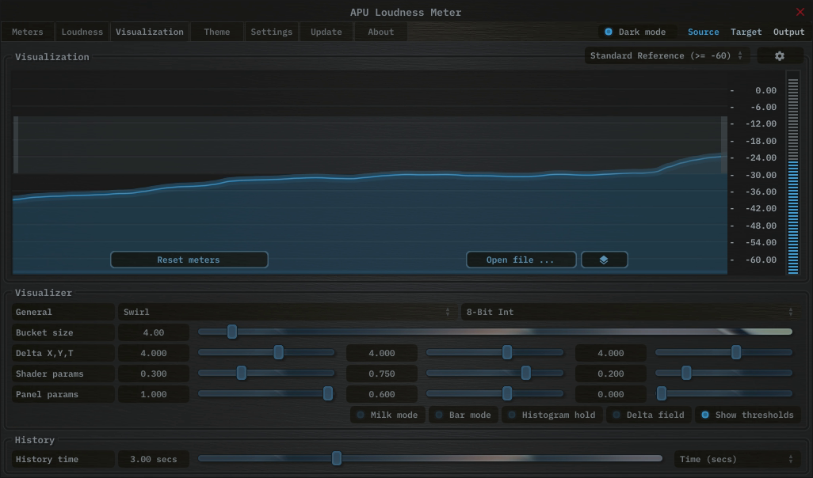Open the 8-Bit Int format dropdown
This screenshot has height=478, width=813.
628,312
